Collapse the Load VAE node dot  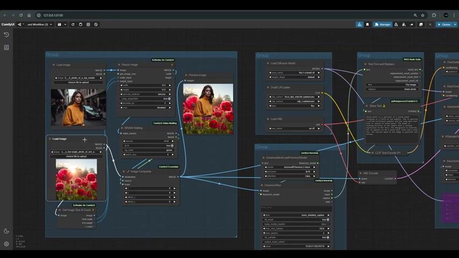[268, 119]
